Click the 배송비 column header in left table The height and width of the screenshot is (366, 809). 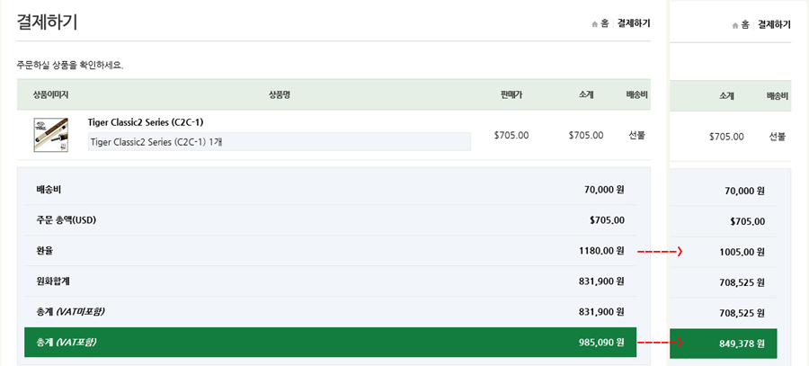coord(636,94)
